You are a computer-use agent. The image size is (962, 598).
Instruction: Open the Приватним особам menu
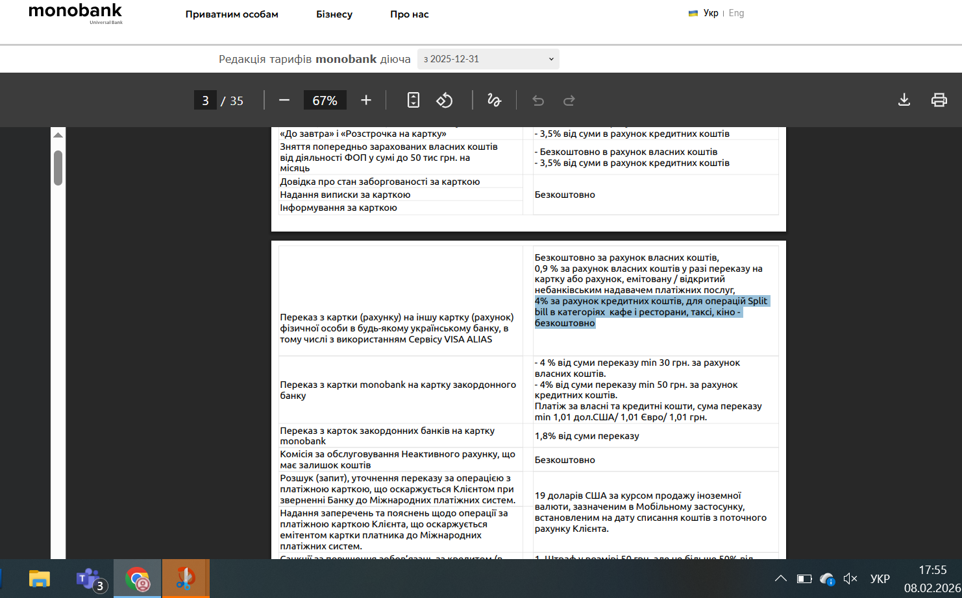click(232, 14)
